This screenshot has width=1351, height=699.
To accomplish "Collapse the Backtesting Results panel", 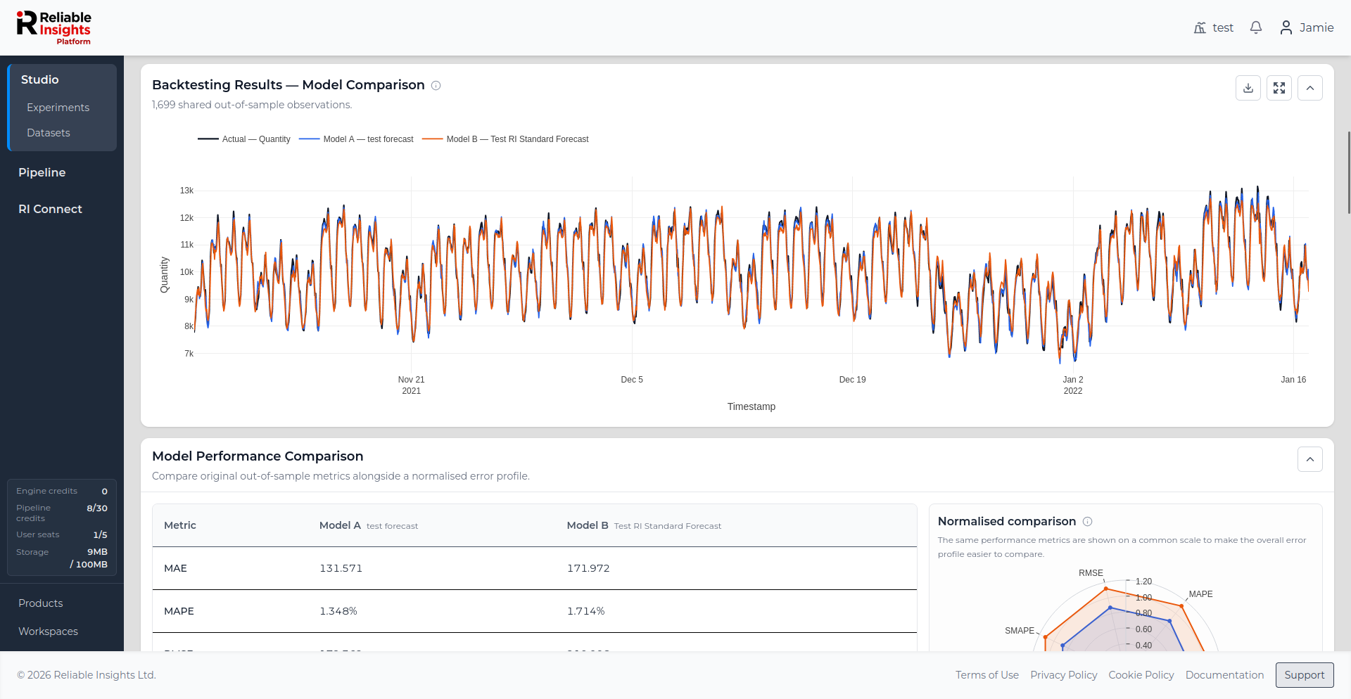I will click(1310, 88).
